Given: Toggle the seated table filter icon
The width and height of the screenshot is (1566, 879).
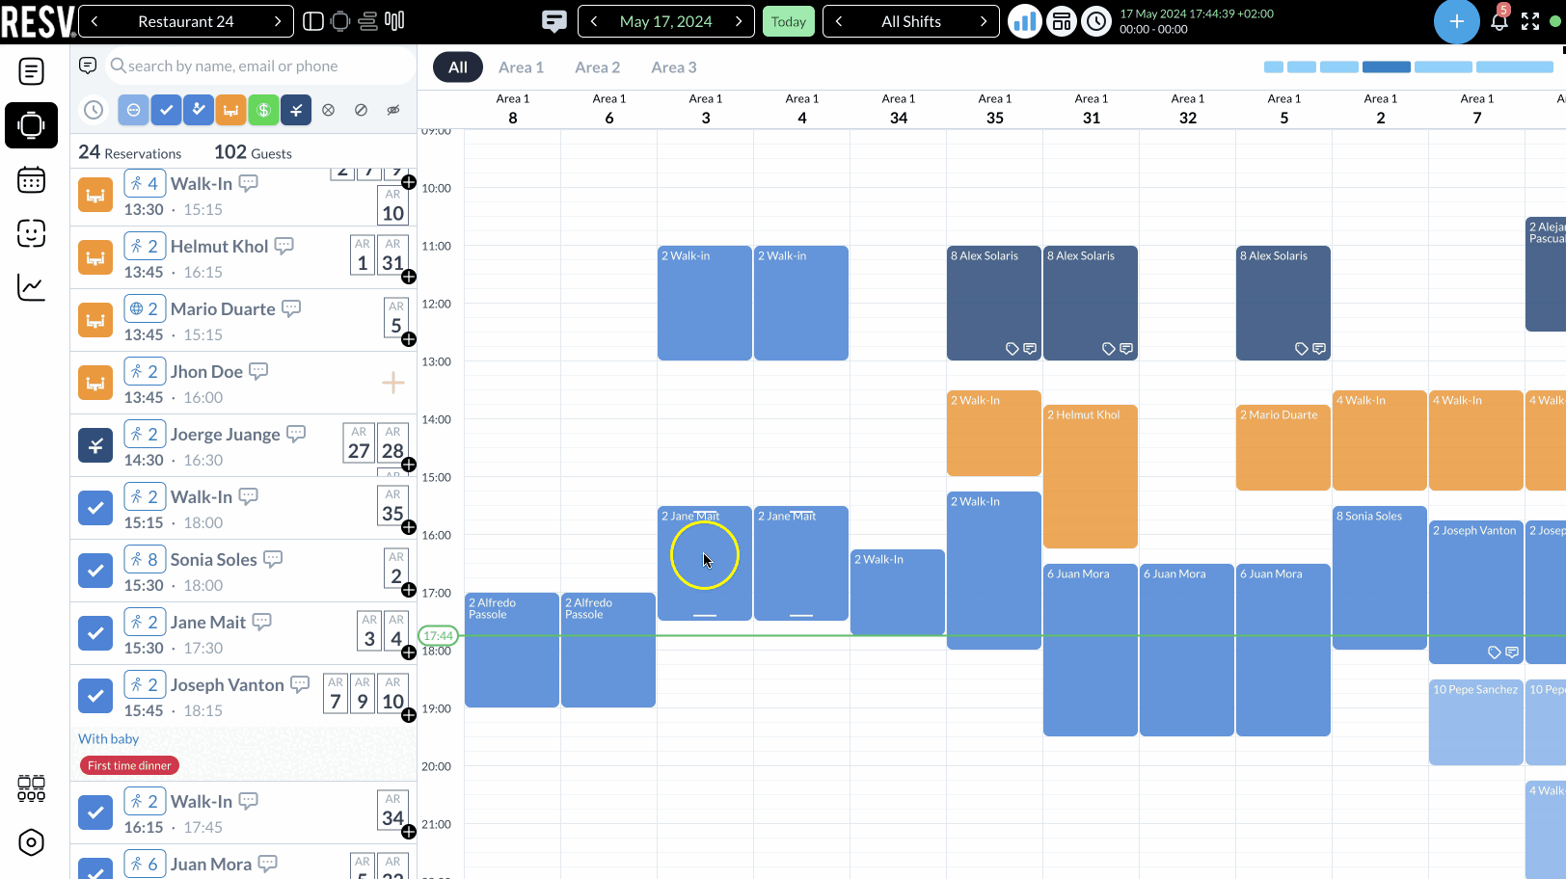Looking at the screenshot, I should pos(230,110).
